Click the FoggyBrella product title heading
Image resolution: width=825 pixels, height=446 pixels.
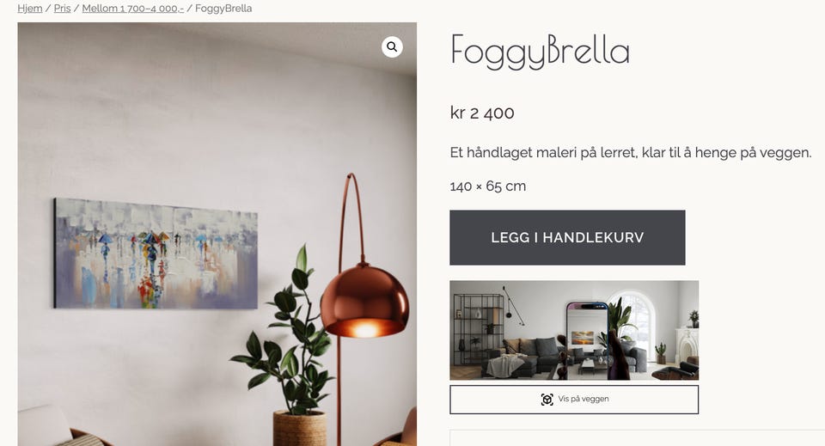pos(540,52)
